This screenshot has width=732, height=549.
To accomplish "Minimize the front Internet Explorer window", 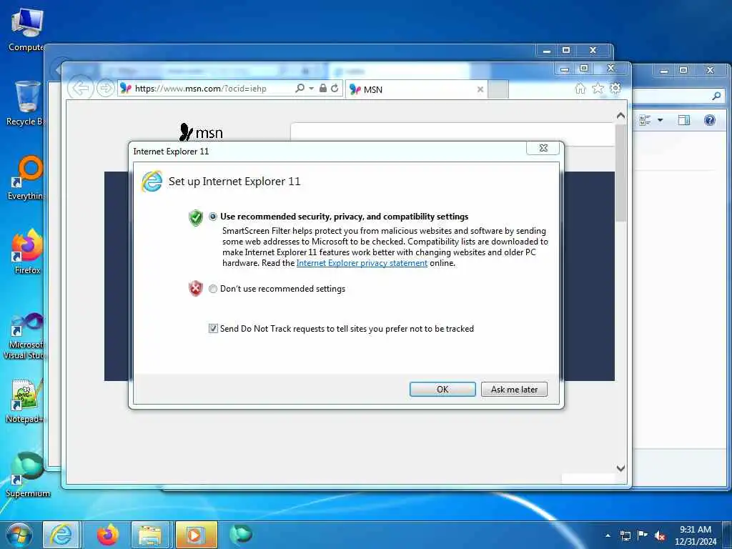I will [565, 69].
